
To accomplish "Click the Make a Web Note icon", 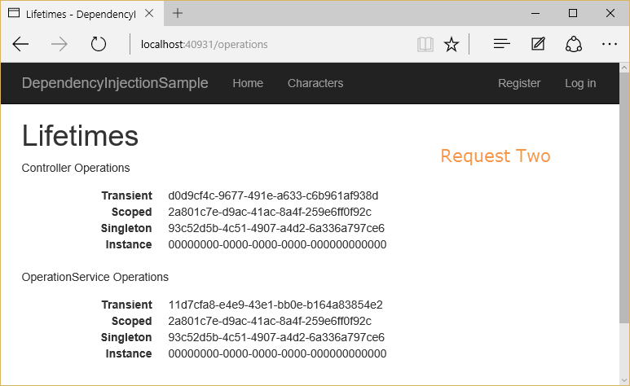I will (538, 45).
